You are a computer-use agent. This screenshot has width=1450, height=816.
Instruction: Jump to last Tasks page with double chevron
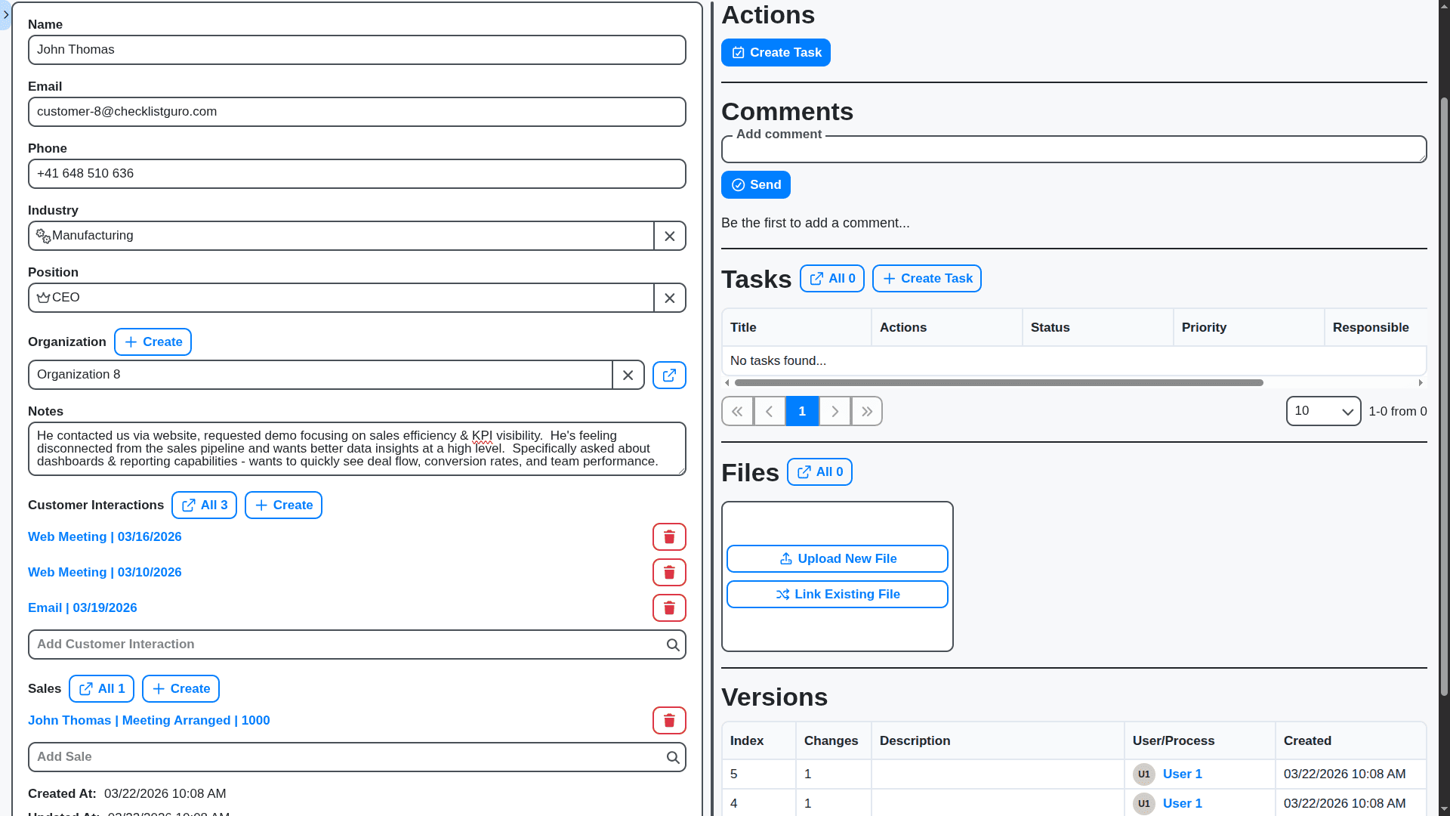pyautogui.click(x=866, y=411)
